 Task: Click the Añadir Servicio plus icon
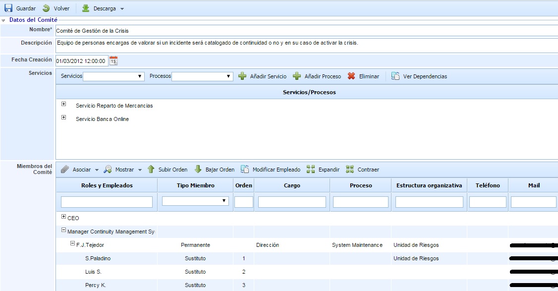242,76
